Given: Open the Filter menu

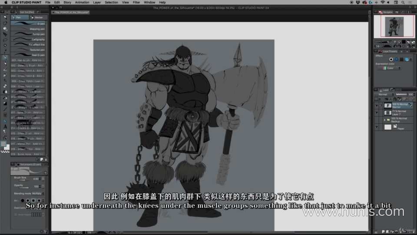Looking at the screenshot, I should pos(136,2).
